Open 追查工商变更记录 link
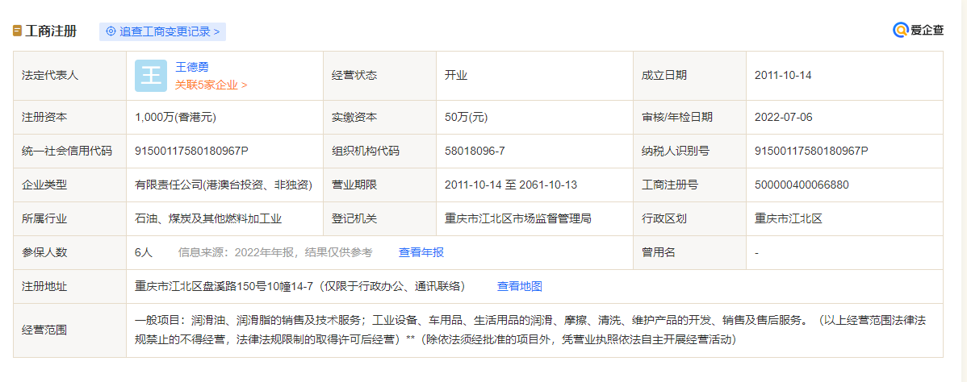967x382 pixels. 163,31
